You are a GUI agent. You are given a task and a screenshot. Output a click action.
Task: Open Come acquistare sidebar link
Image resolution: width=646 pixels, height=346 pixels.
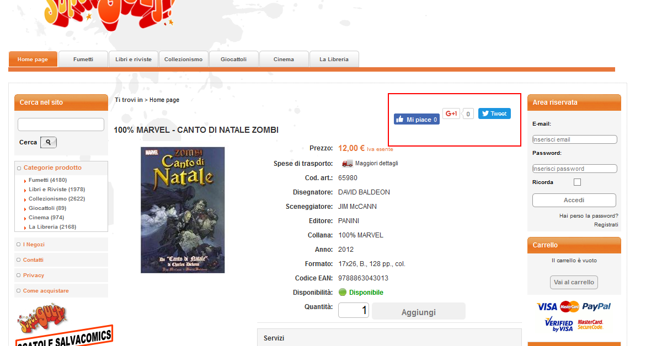[x=46, y=291]
